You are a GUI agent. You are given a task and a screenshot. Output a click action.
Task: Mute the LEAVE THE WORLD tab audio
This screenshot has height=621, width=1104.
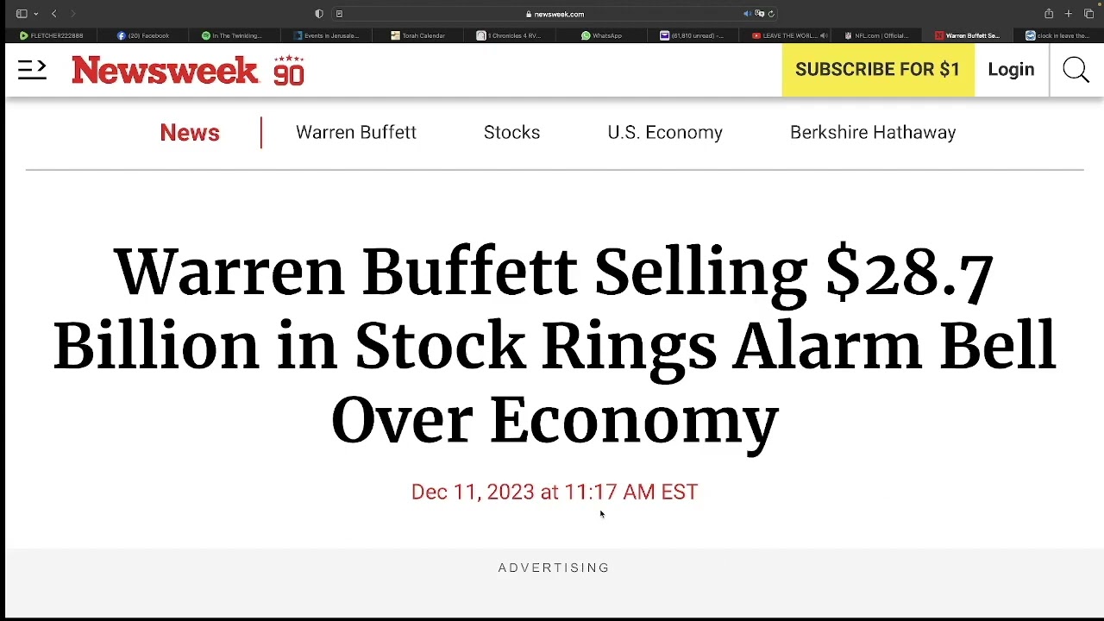click(824, 35)
